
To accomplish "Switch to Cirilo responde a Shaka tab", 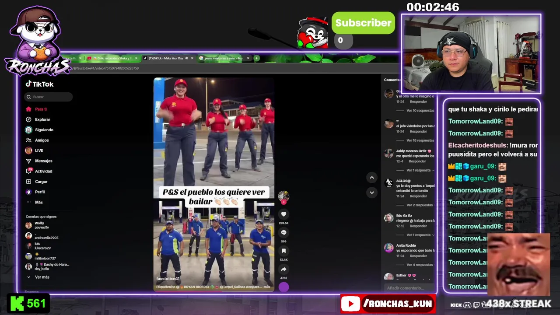I will coord(112,58).
